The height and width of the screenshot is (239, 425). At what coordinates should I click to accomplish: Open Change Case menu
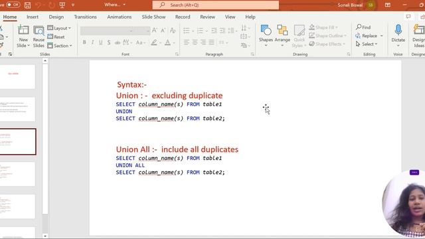point(141,42)
